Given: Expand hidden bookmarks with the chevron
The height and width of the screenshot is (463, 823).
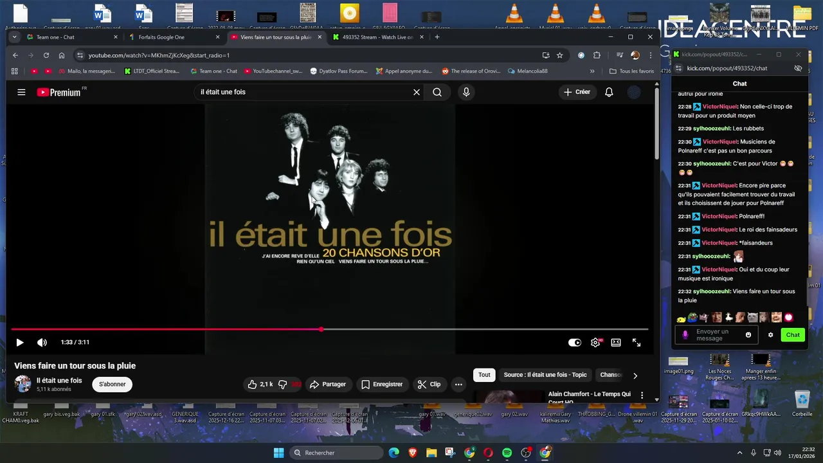Looking at the screenshot, I should pyautogui.click(x=592, y=71).
